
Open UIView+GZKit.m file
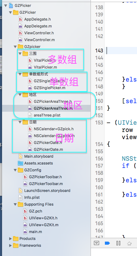click(x=44, y=225)
